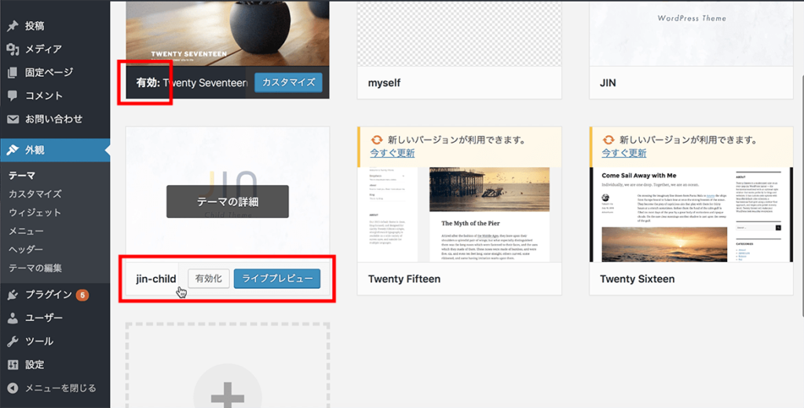Click the Twenty Sixteen theme name
The height and width of the screenshot is (408, 804).
637,279
